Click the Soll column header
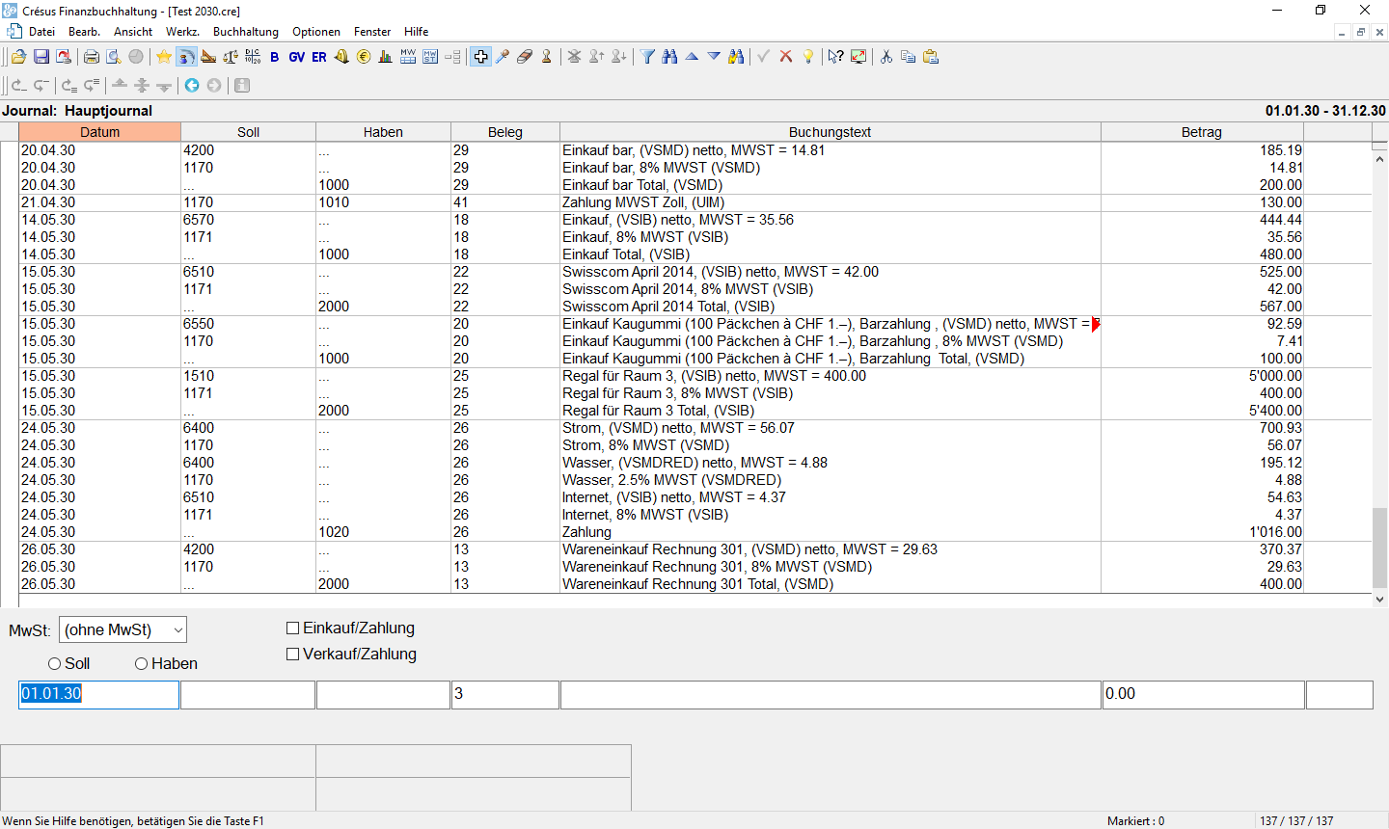 click(249, 132)
